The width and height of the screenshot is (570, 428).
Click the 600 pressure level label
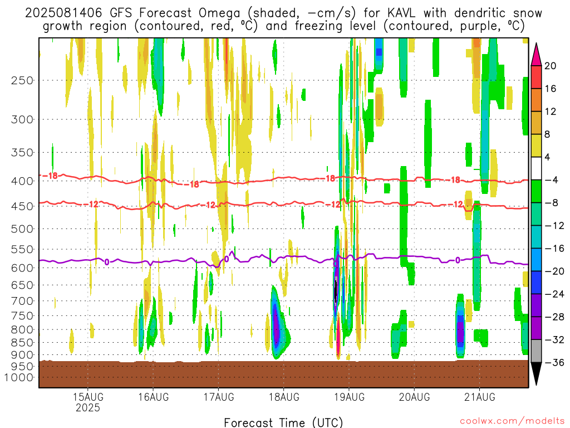point(22,268)
